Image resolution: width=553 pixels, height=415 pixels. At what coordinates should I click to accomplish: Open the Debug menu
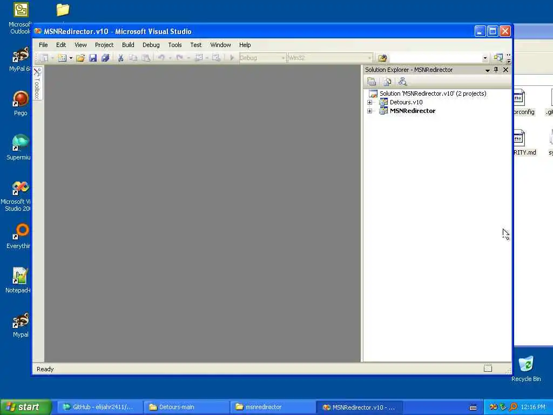point(151,45)
